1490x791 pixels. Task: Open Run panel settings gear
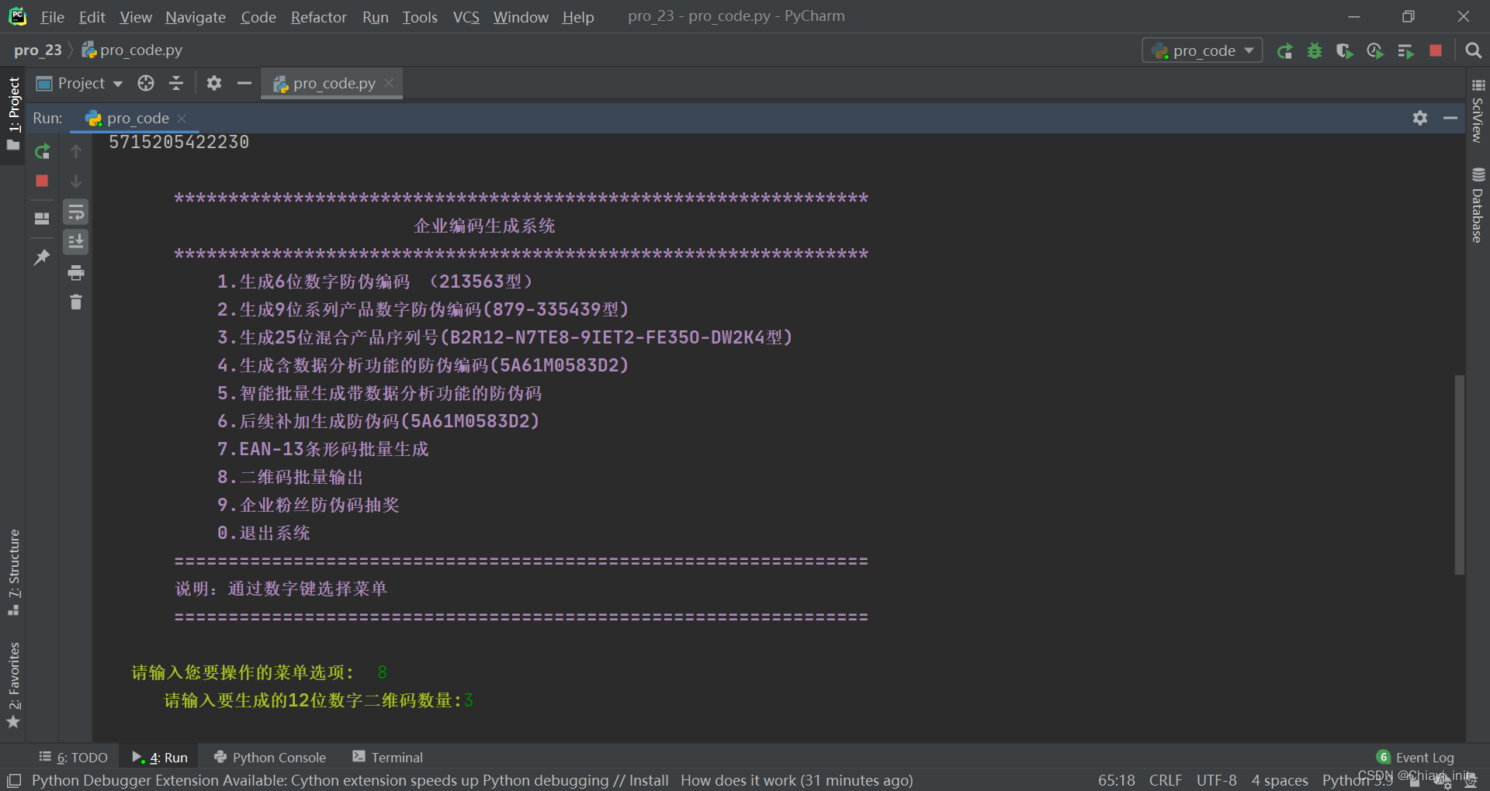pyautogui.click(x=1420, y=118)
